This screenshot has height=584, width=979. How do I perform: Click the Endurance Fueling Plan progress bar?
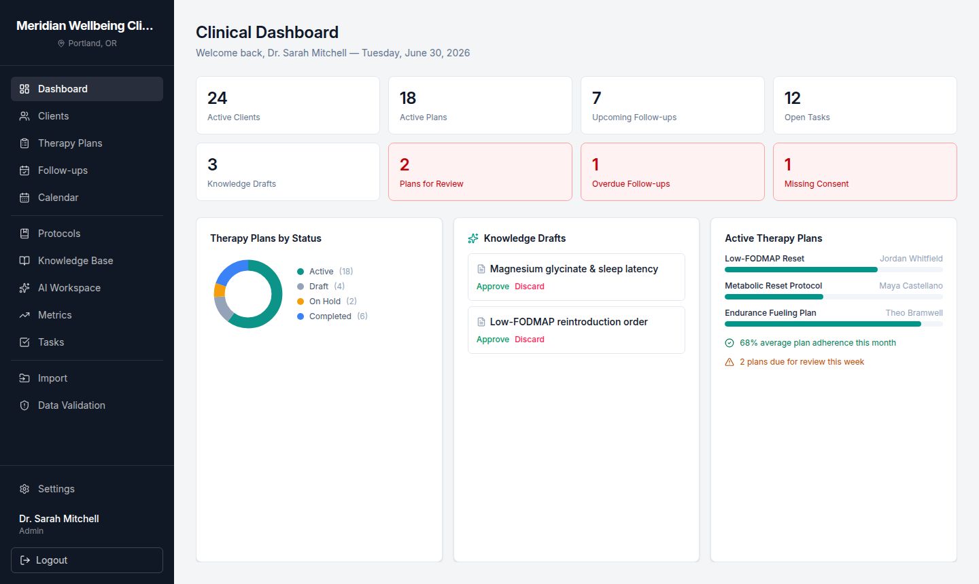coord(834,324)
